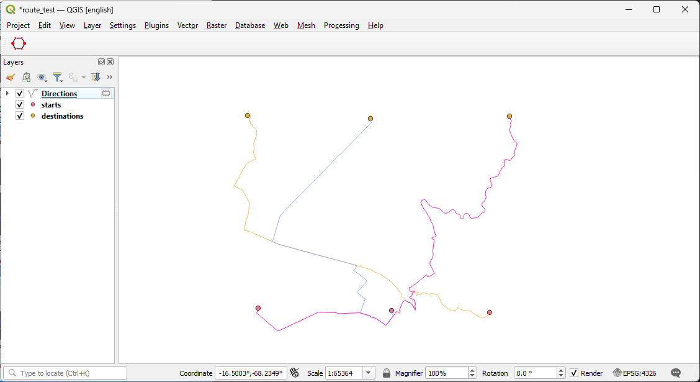Click the QGIS logo in title bar
The image size is (700, 382).
click(10, 9)
